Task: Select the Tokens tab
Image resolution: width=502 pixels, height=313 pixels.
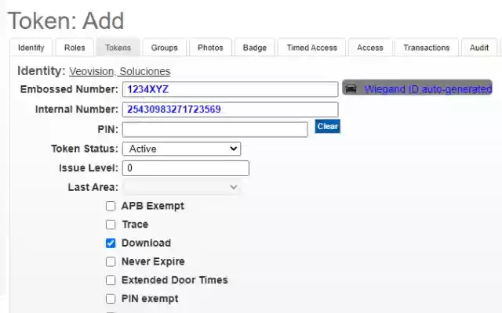Action: [118, 48]
